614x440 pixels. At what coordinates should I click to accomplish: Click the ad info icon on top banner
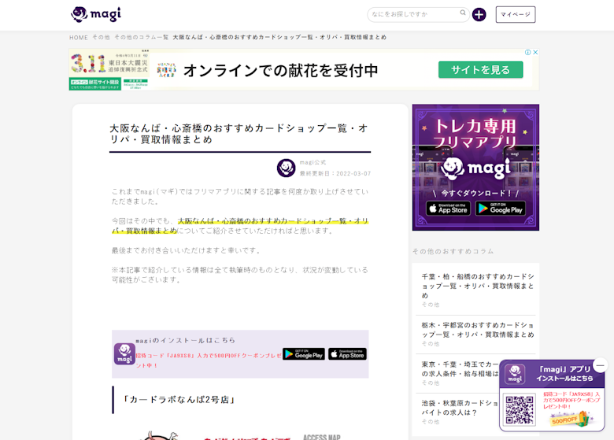(x=528, y=53)
